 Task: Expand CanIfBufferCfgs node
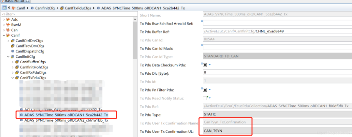coord(13,62)
